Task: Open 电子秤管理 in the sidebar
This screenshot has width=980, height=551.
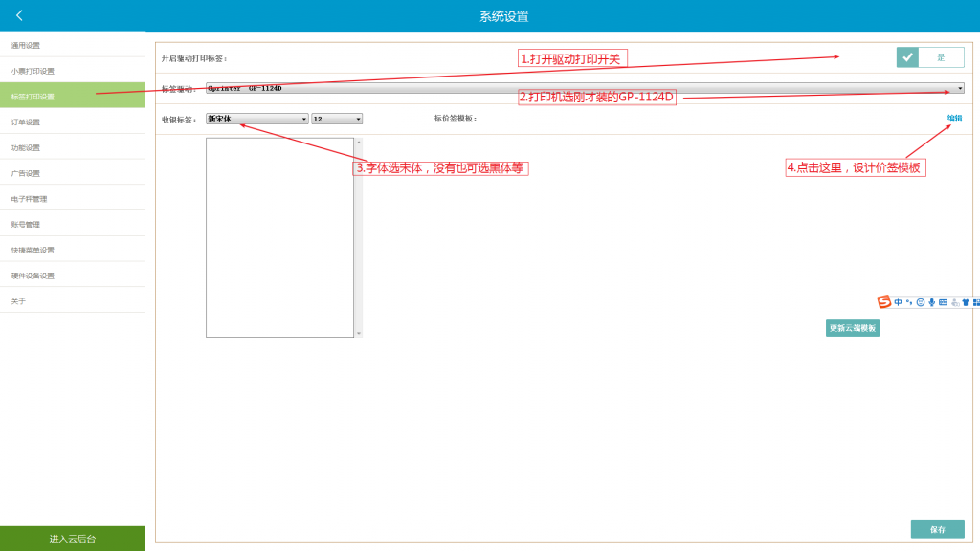Action: (x=73, y=199)
